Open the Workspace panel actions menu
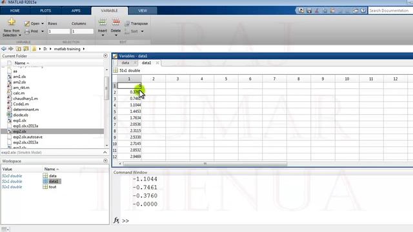 click(105, 160)
